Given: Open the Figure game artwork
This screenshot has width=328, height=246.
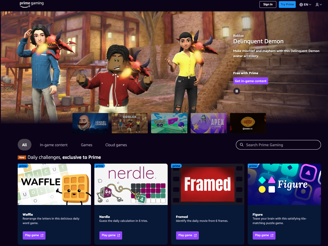Looking at the screenshot, I should (x=284, y=184).
